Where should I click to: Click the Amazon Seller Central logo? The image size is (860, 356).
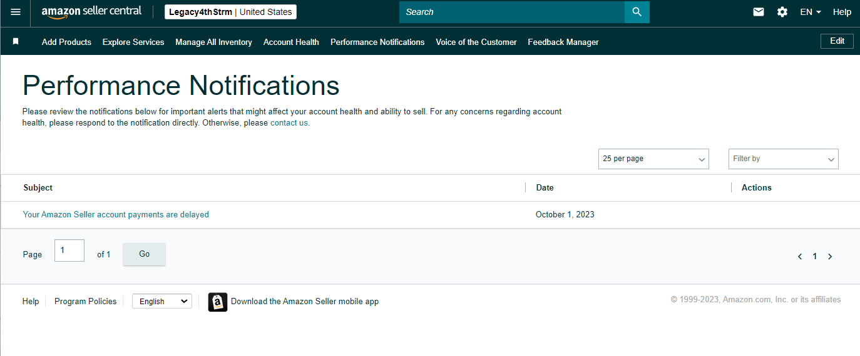[91, 12]
